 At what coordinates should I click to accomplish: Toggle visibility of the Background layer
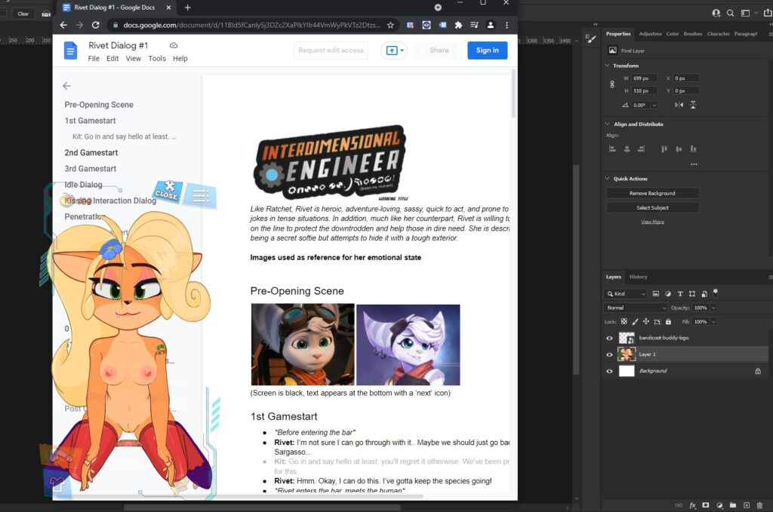click(609, 371)
